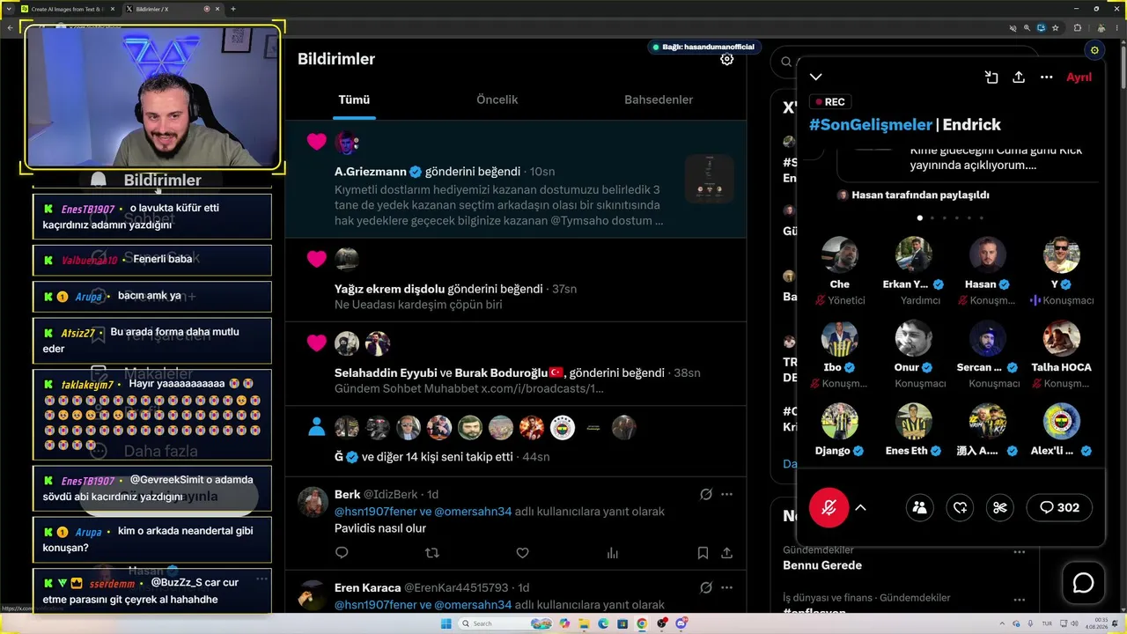Image resolution: width=1127 pixels, height=634 pixels.
Task: Open Che's avatar in the Space
Action: coord(839,255)
